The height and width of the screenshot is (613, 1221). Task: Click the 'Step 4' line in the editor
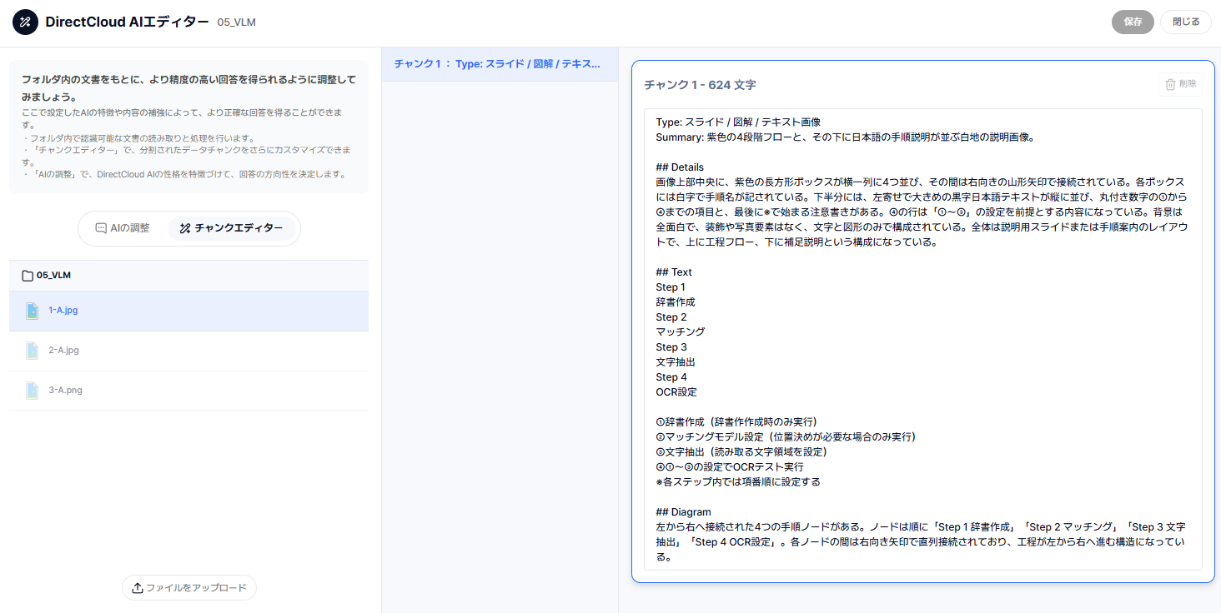pos(671,377)
